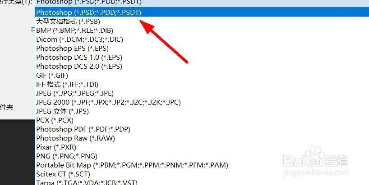Pick PCX (*.PCX) format
Image resolution: width=369 pixels, height=185 pixels.
pyautogui.click(x=202, y=120)
